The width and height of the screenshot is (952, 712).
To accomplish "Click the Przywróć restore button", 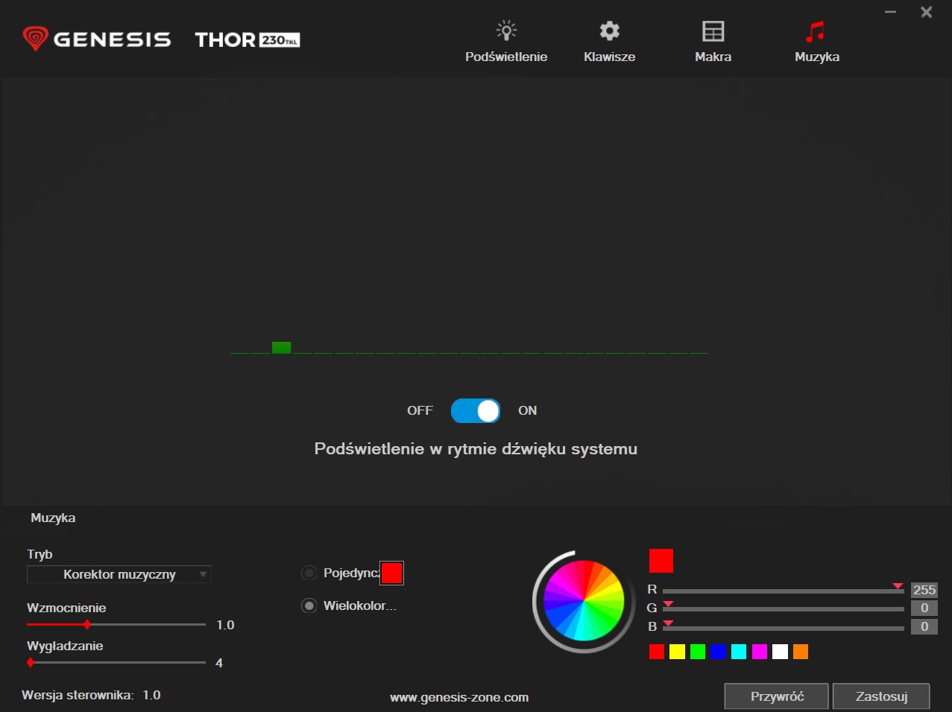I will (776, 696).
